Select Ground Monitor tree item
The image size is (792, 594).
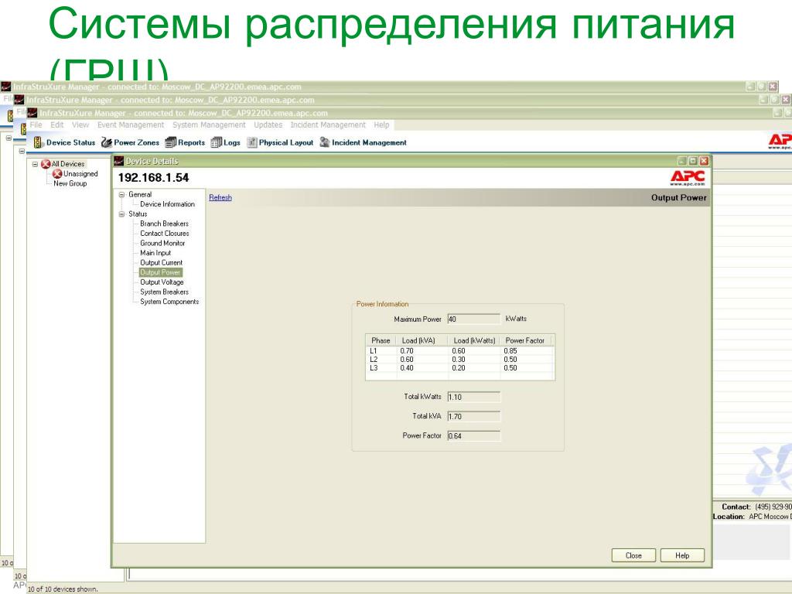[x=162, y=243]
